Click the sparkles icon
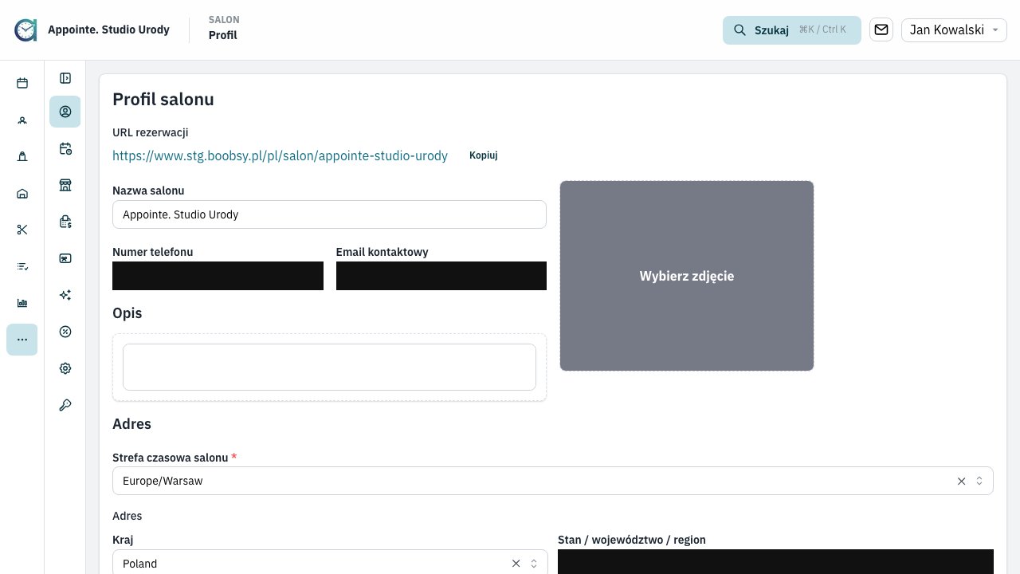The height and width of the screenshot is (574, 1020). click(x=65, y=295)
